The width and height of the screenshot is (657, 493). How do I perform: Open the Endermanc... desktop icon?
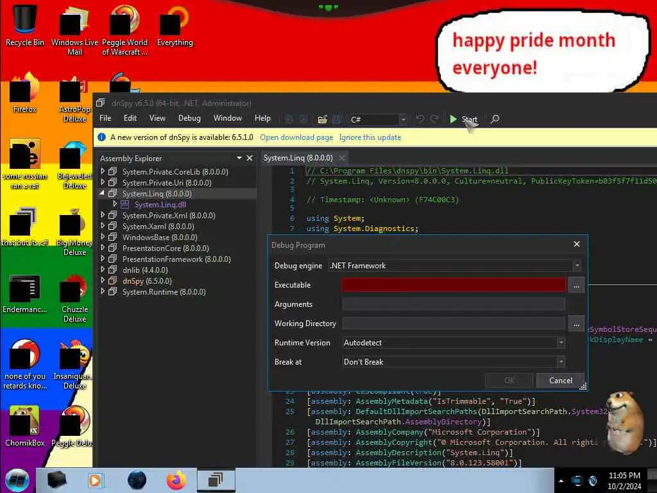[24, 293]
